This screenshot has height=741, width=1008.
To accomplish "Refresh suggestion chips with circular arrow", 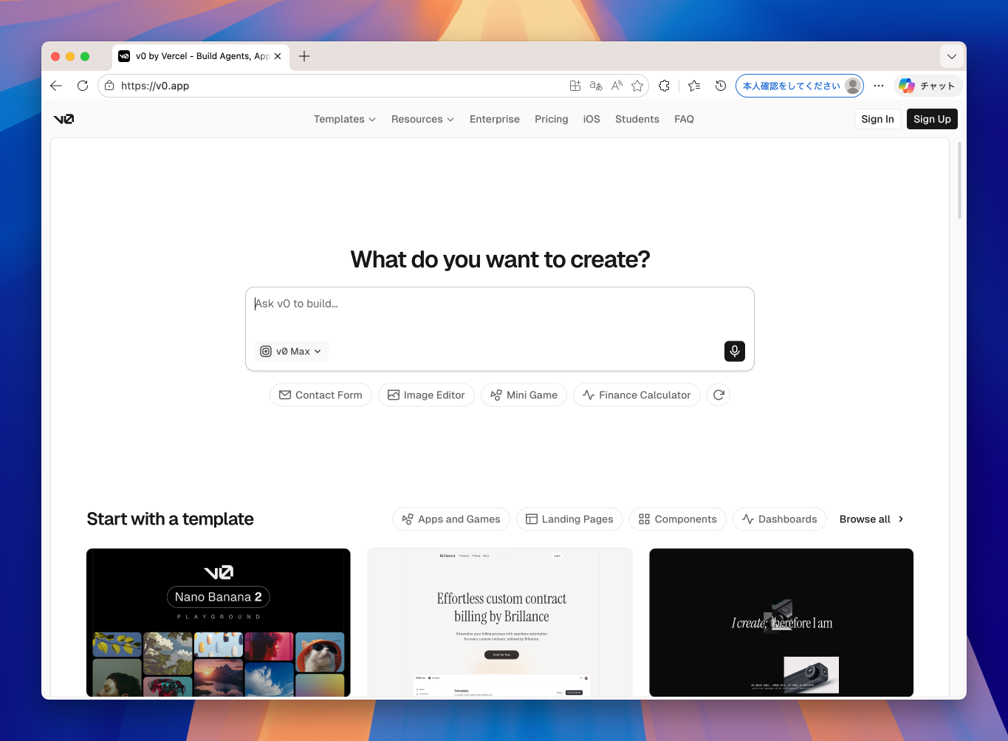I will tap(719, 395).
